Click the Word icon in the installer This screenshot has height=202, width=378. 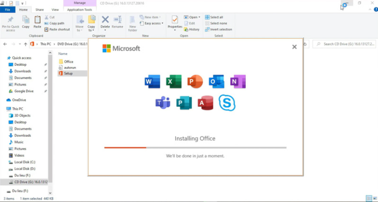pyautogui.click(x=152, y=82)
